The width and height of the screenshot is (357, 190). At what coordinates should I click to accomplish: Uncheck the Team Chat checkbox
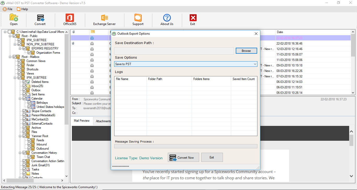(29, 157)
